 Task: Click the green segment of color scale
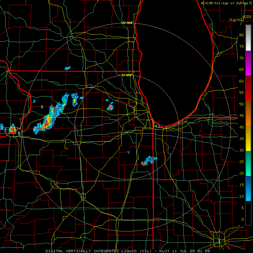(248, 163)
